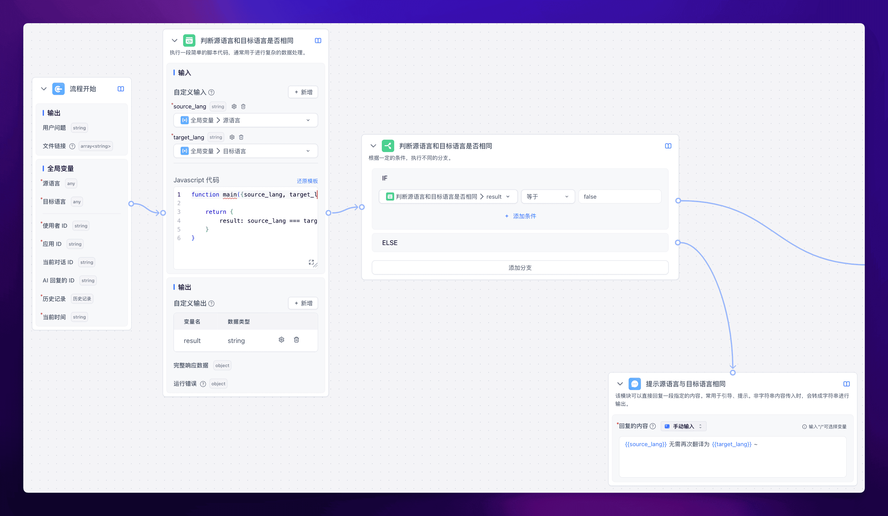888x516 pixels.
Task: Open settings gear for result output
Action: pyautogui.click(x=281, y=340)
